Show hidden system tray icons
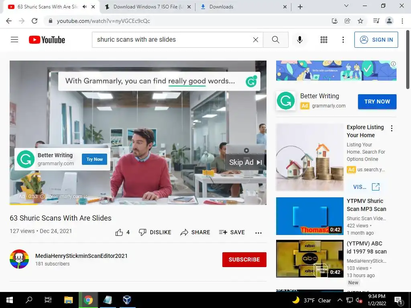The height and width of the screenshot is (308, 411). pyautogui.click(x=340, y=300)
